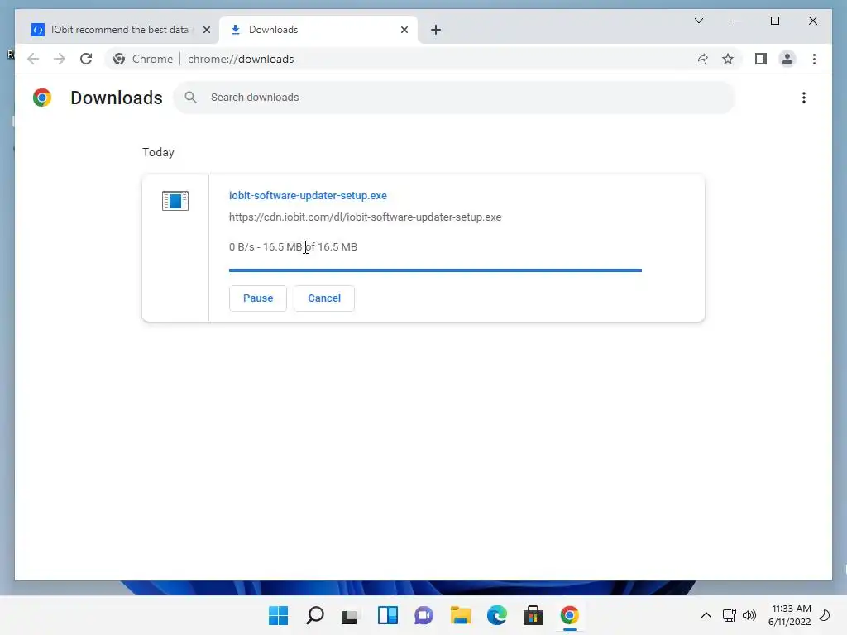847x635 pixels.
Task: Open the clock and date 11:33 AM
Action: click(790, 615)
